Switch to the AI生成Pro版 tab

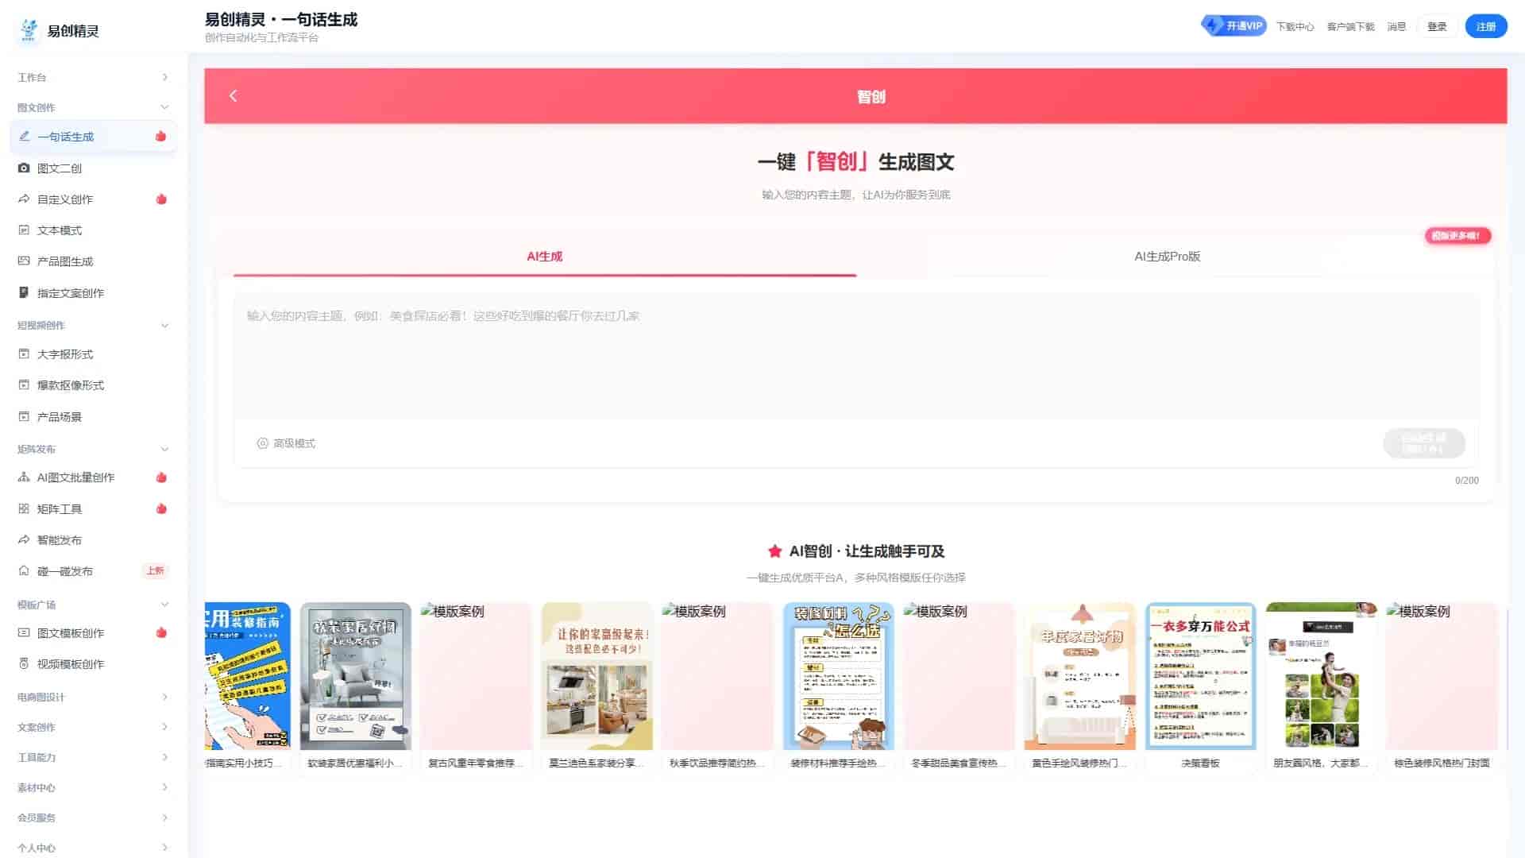pyautogui.click(x=1167, y=257)
